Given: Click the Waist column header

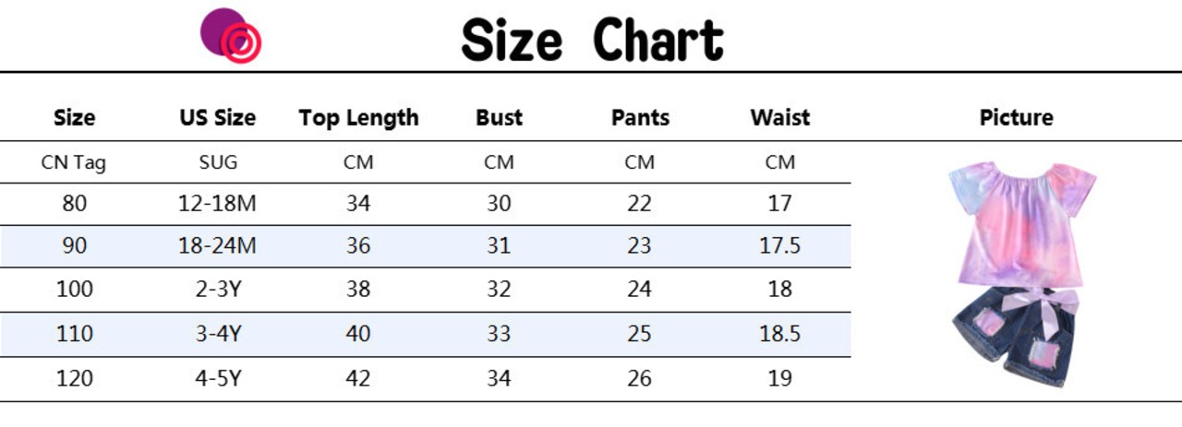Looking at the screenshot, I should pyautogui.click(x=780, y=118).
